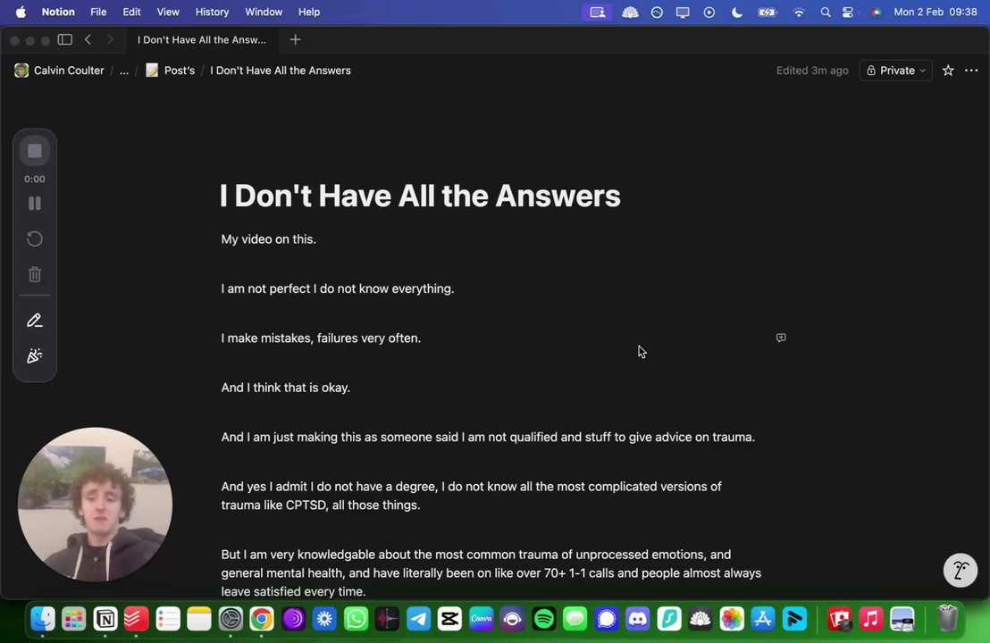990x643 pixels.
Task: Open the Notion AI assistant button
Action: (x=961, y=571)
